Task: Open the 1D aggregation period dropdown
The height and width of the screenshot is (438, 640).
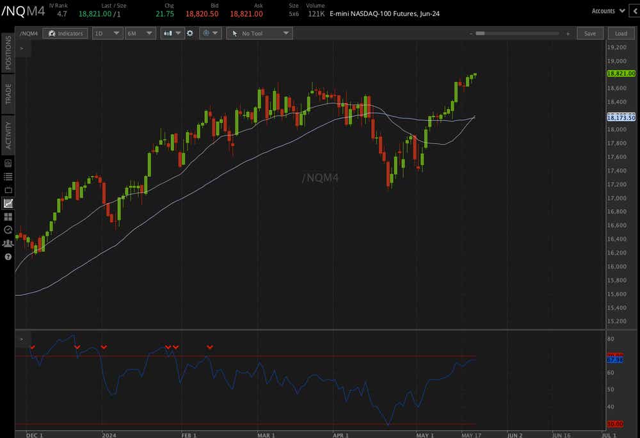Action: coord(108,33)
